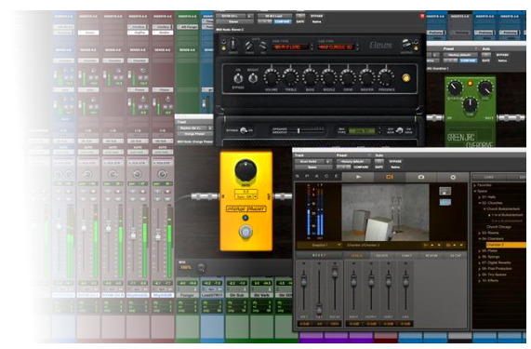The width and height of the screenshot is (531, 349).
Task: Click the Level knob on Green JRC pedal
Action: point(485,87)
